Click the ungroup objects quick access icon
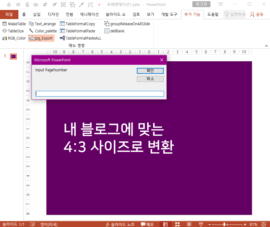This screenshot has width=270, height=227. click(72, 5)
